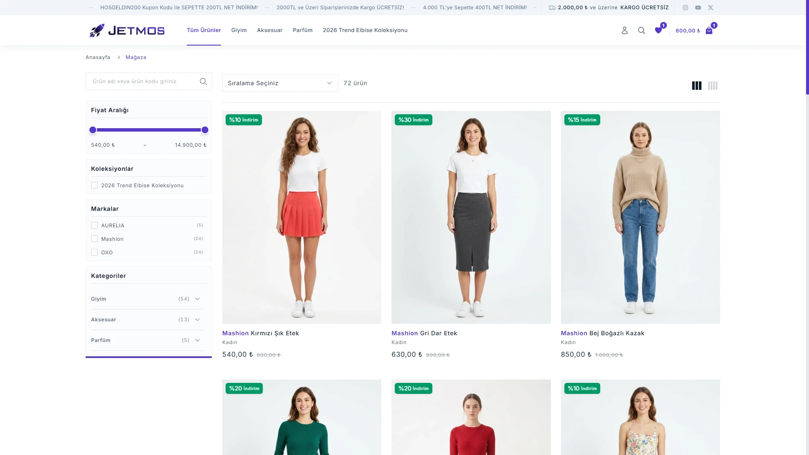Screen dimensions: 809x455
Task: Open the Mashion Gri Dar Etek title
Action: click(424, 333)
